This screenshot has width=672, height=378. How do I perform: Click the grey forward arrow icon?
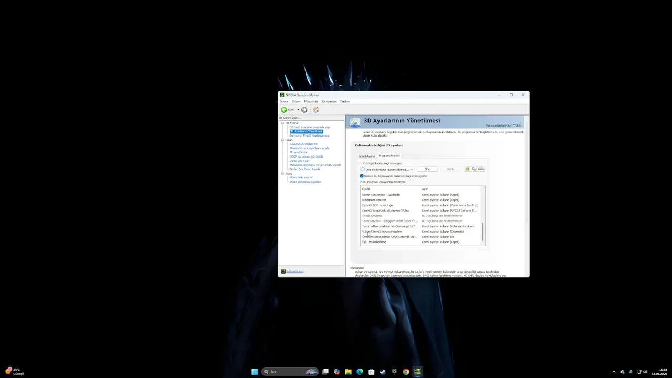(304, 110)
